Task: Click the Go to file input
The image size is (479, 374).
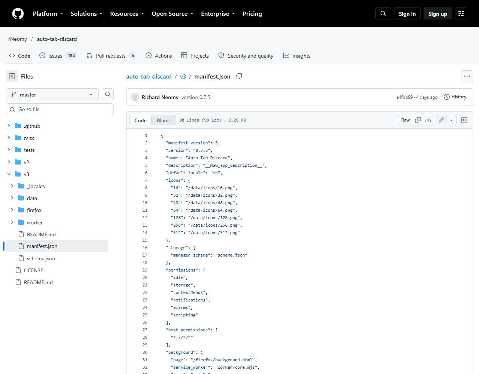Action: [x=60, y=109]
